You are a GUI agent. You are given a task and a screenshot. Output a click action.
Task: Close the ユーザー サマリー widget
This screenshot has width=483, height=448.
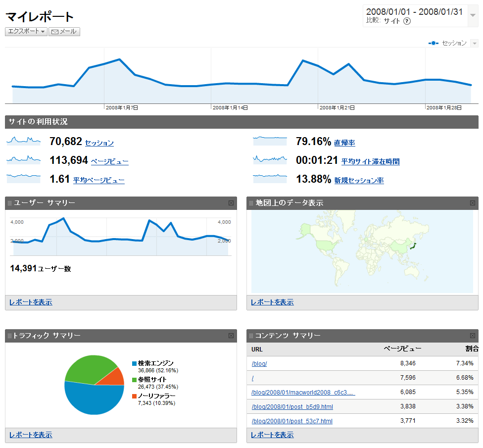[231, 203]
